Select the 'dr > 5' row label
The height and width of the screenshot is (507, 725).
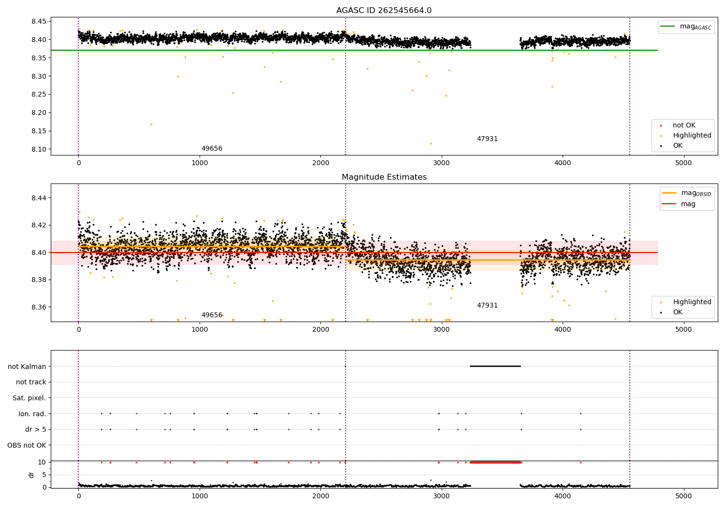[x=36, y=429]
